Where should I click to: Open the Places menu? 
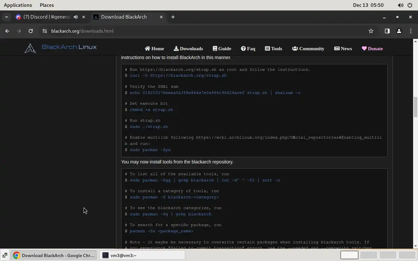click(47, 5)
